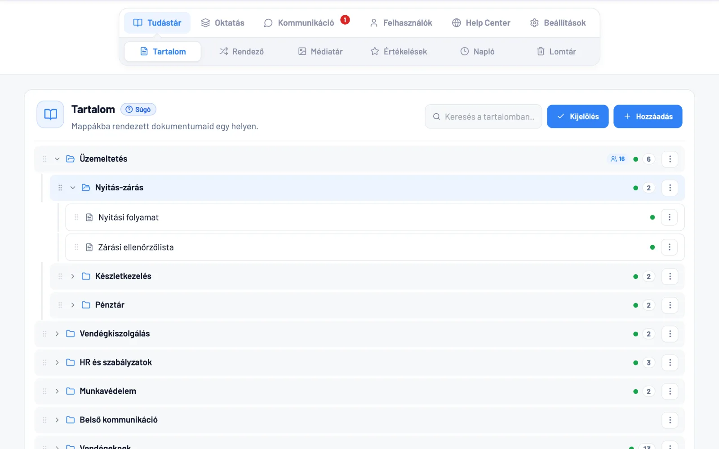
Task: Focus the Keresés a tartalomban search field
Action: (484, 117)
